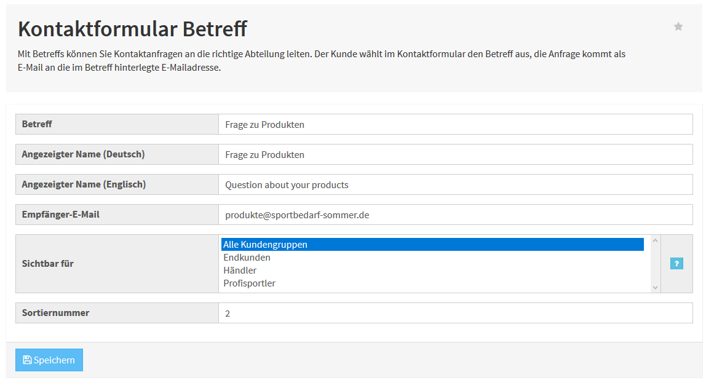Click the Angezeigter Name (Englisch) label
This screenshot has width=706, height=383.
(x=84, y=184)
